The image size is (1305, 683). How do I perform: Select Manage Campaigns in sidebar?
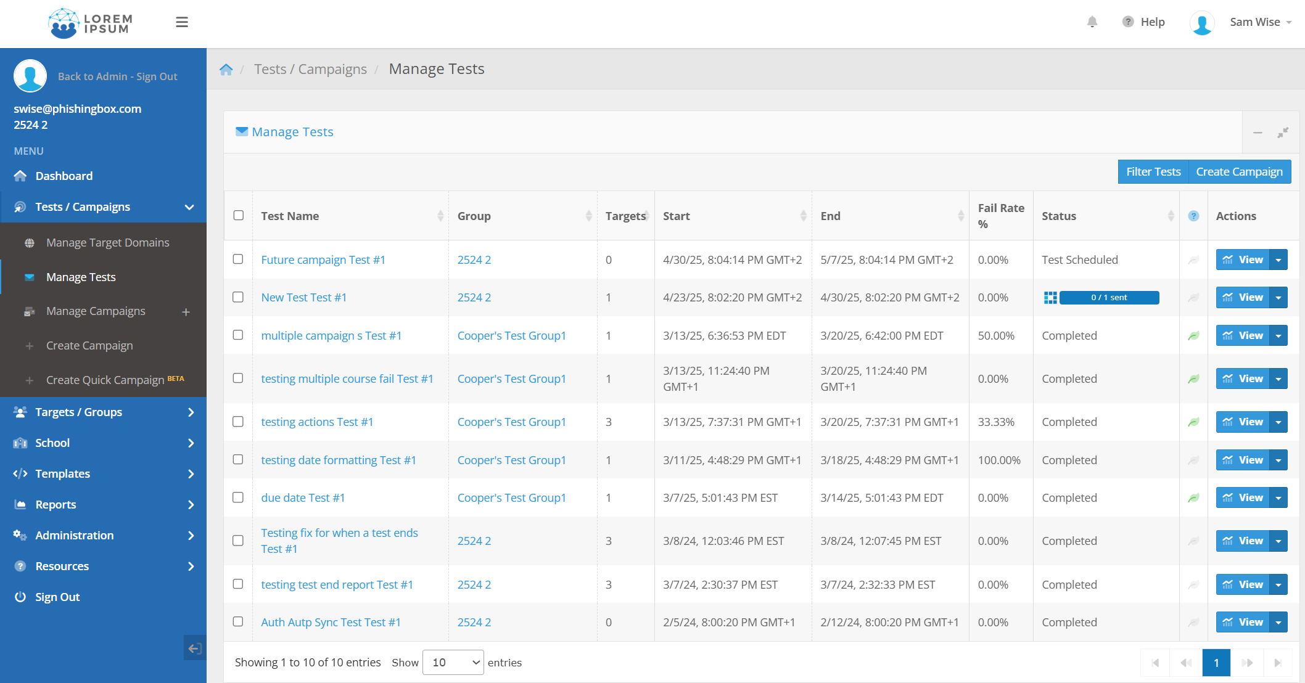pos(96,311)
